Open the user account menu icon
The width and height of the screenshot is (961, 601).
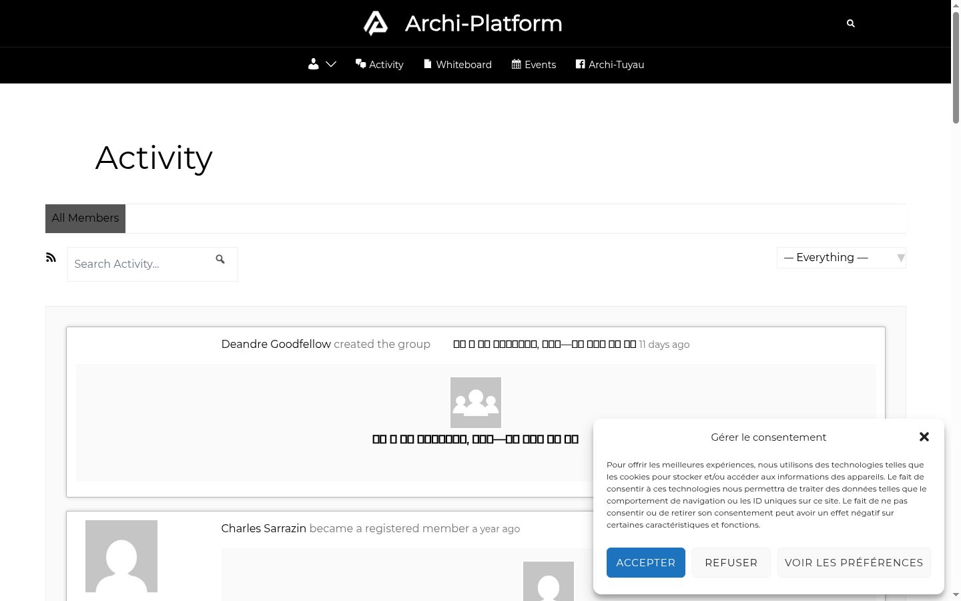314,64
